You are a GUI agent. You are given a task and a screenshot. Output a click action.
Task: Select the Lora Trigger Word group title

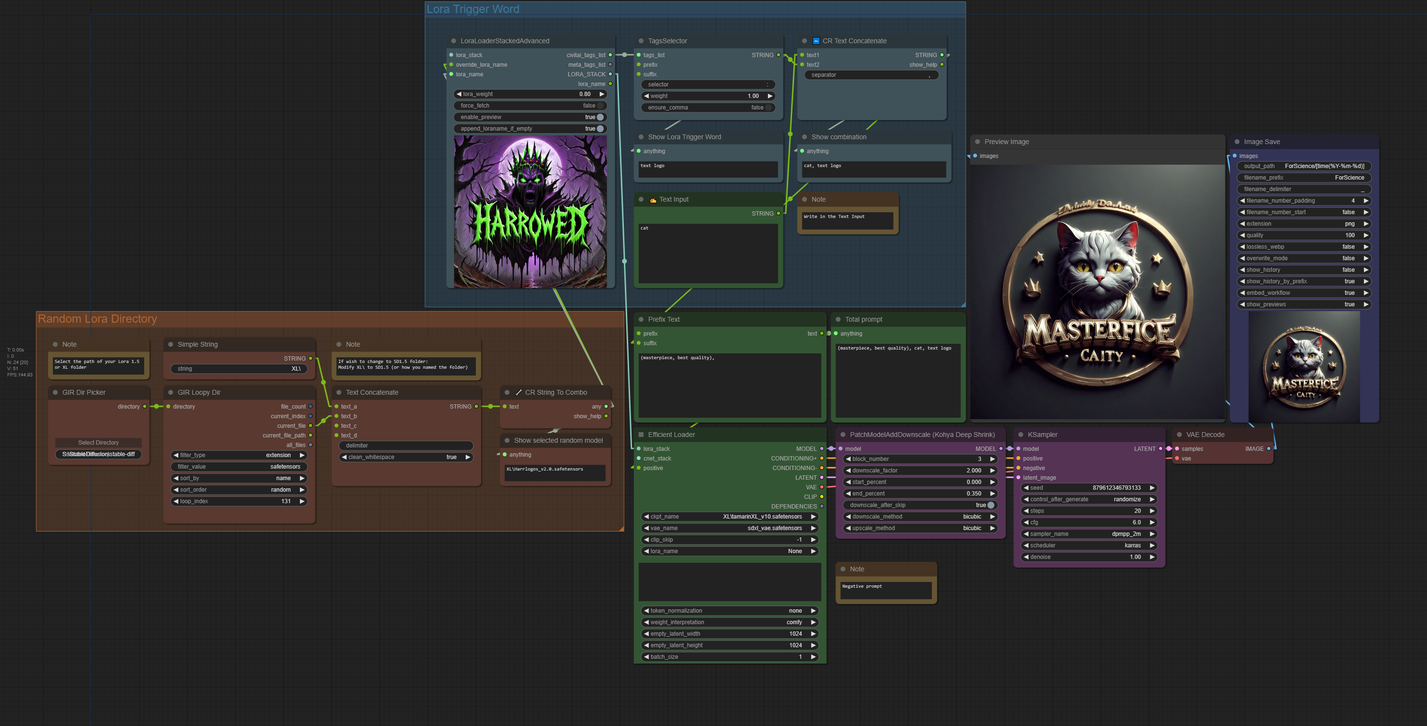pos(472,10)
